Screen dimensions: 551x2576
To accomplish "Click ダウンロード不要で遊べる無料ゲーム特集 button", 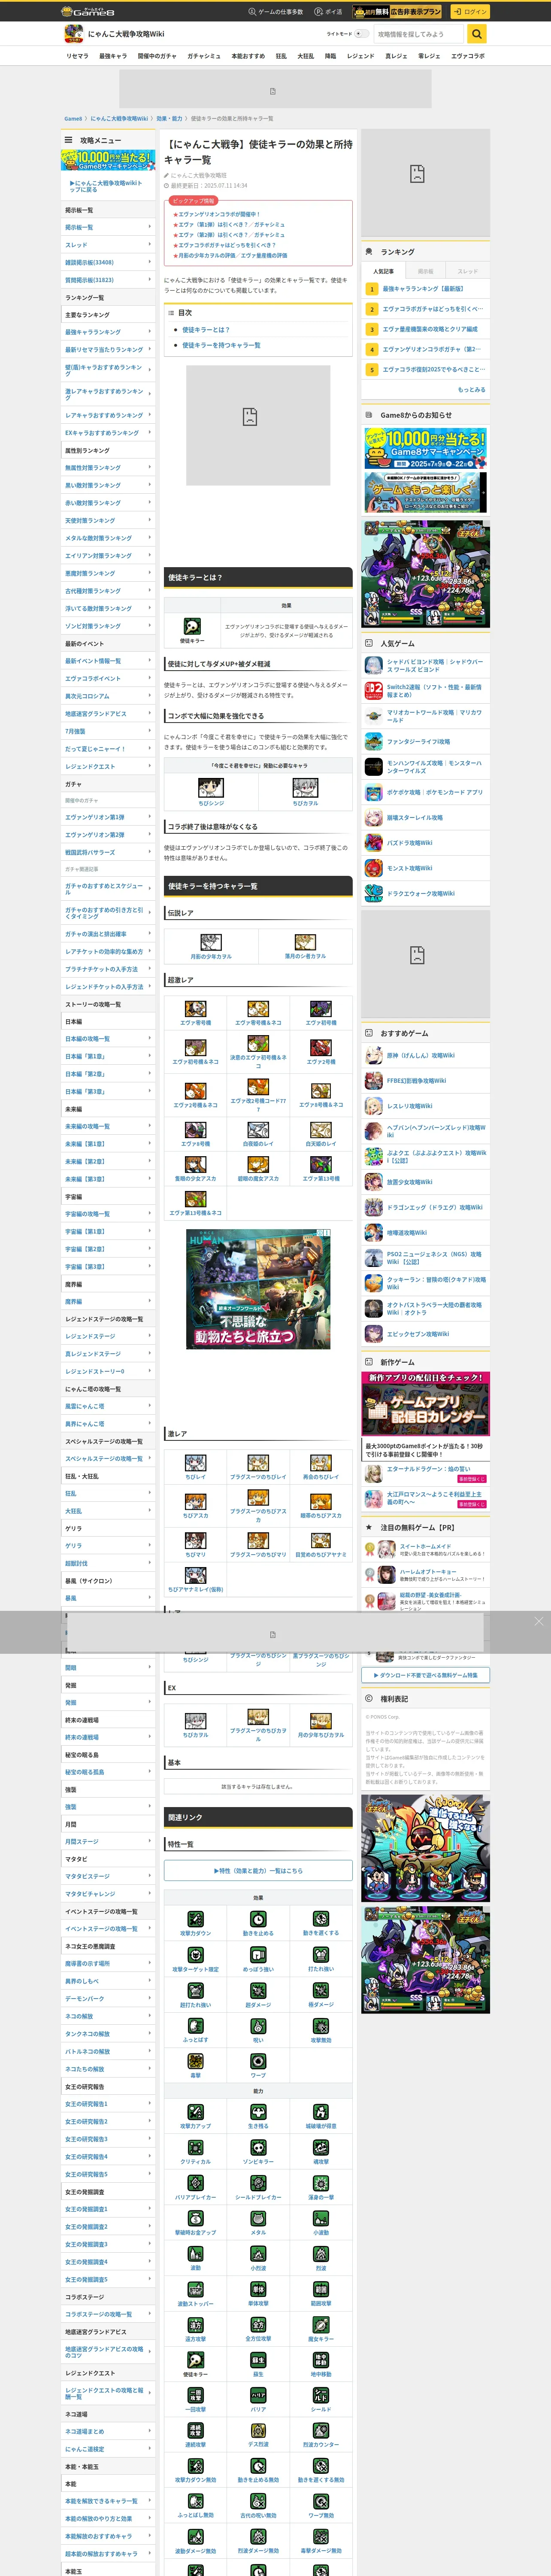I will 426,1675.
